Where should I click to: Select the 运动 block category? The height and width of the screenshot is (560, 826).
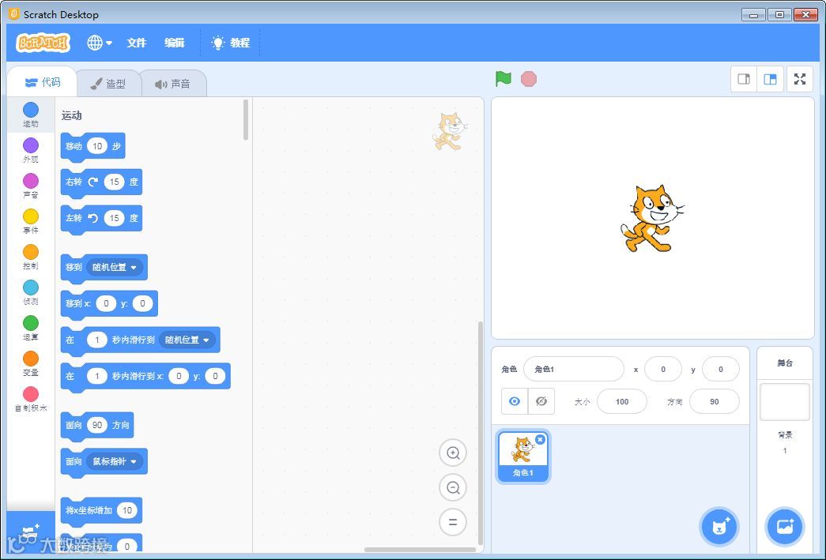pos(31,115)
